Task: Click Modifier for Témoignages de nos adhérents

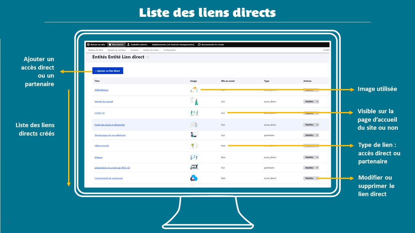Action: point(309,135)
